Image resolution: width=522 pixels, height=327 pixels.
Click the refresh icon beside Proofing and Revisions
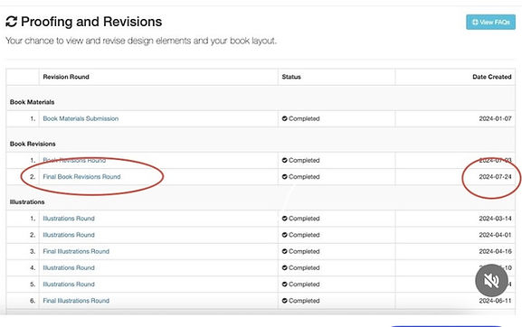12,22
